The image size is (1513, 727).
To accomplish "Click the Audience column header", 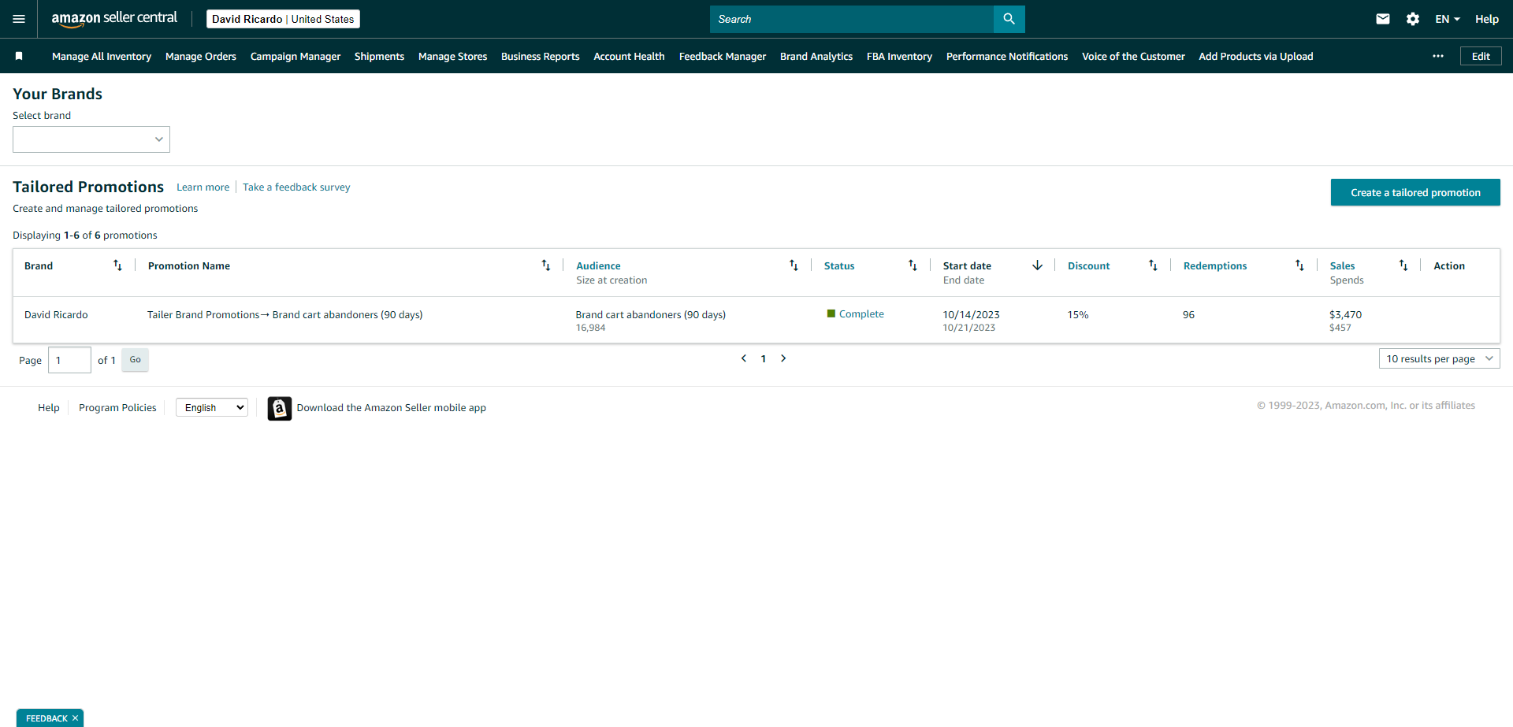I will [598, 265].
